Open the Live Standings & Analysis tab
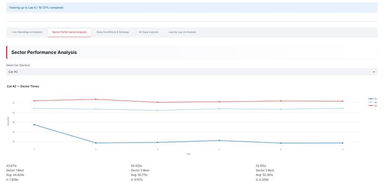The image size is (388, 183). click(27, 32)
